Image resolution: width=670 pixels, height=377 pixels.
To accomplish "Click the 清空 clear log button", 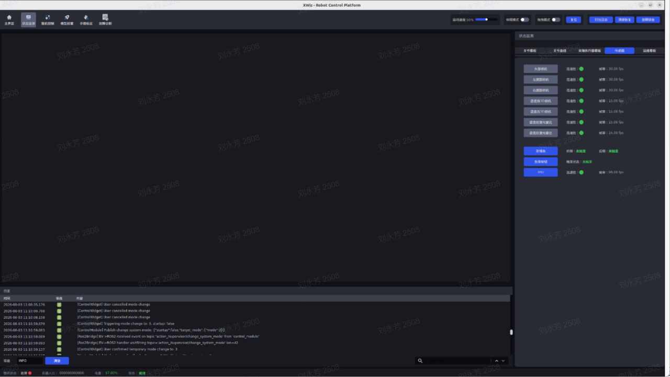I will pos(57,361).
